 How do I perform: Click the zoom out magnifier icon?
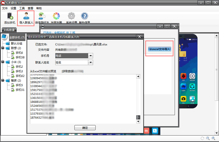pos(208,138)
